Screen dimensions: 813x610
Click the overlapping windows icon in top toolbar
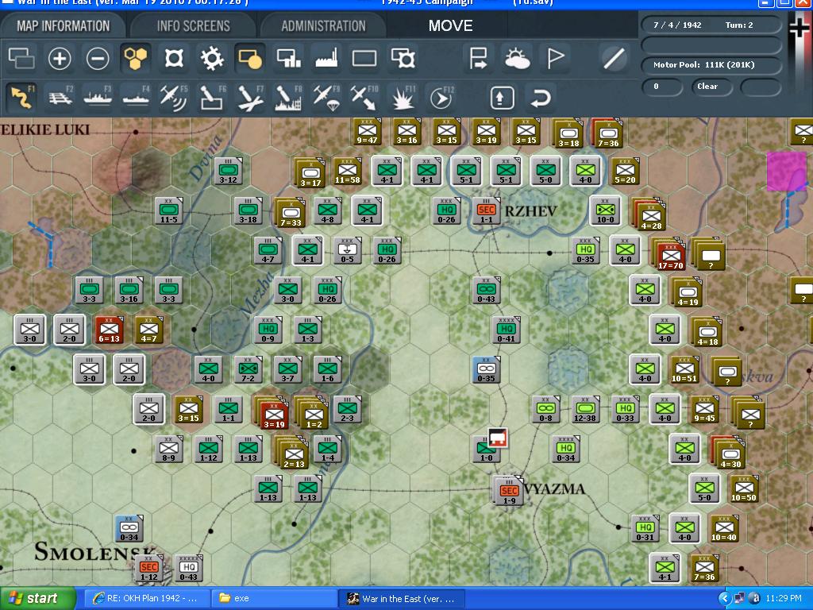[x=21, y=58]
